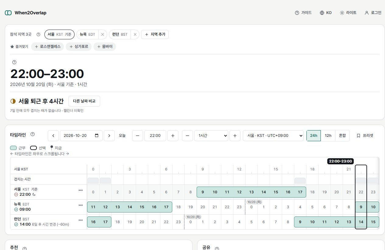This screenshot has height=250, width=385.
Task: Click the 지역 추가 button
Action: 155,34
